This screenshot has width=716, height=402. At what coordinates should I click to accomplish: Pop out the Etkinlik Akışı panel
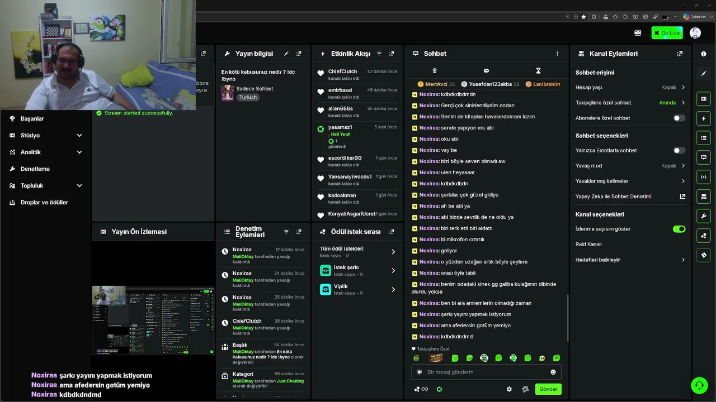tap(392, 54)
